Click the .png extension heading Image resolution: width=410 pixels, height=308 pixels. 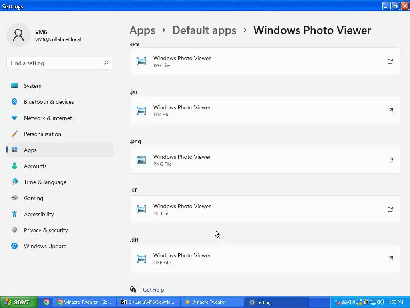tap(135, 142)
